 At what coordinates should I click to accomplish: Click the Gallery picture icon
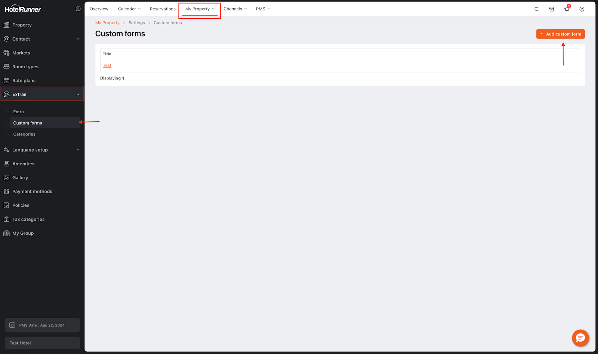coord(6,178)
